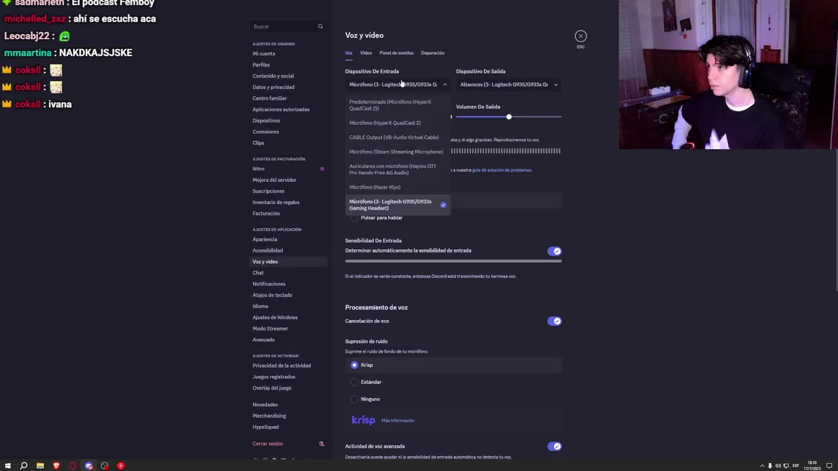Click the Discord taskbar icon
Image resolution: width=838 pixels, height=471 pixels.
(88, 466)
